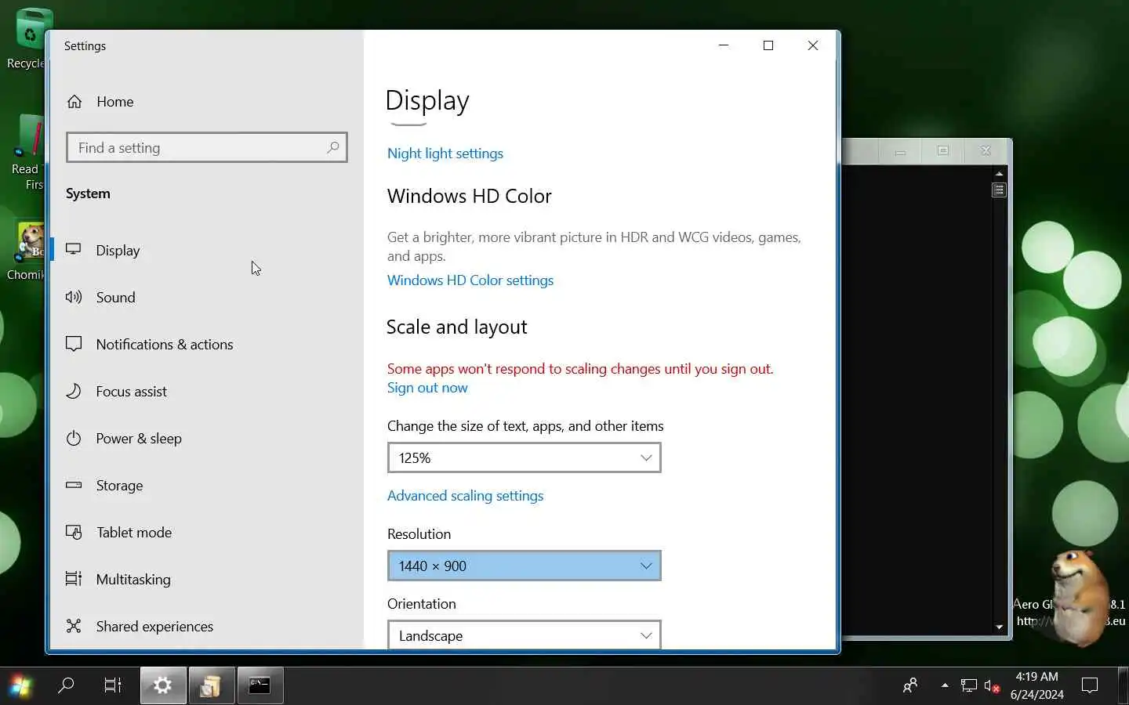Open the Sound settings page

pos(207,298)
